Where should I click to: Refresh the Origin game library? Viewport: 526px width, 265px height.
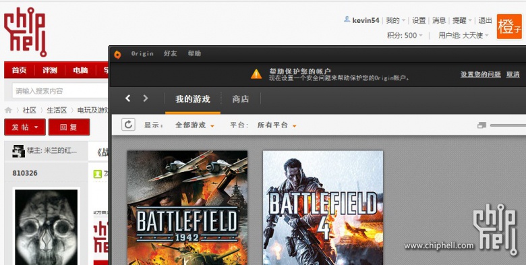[x=128, y=125]
